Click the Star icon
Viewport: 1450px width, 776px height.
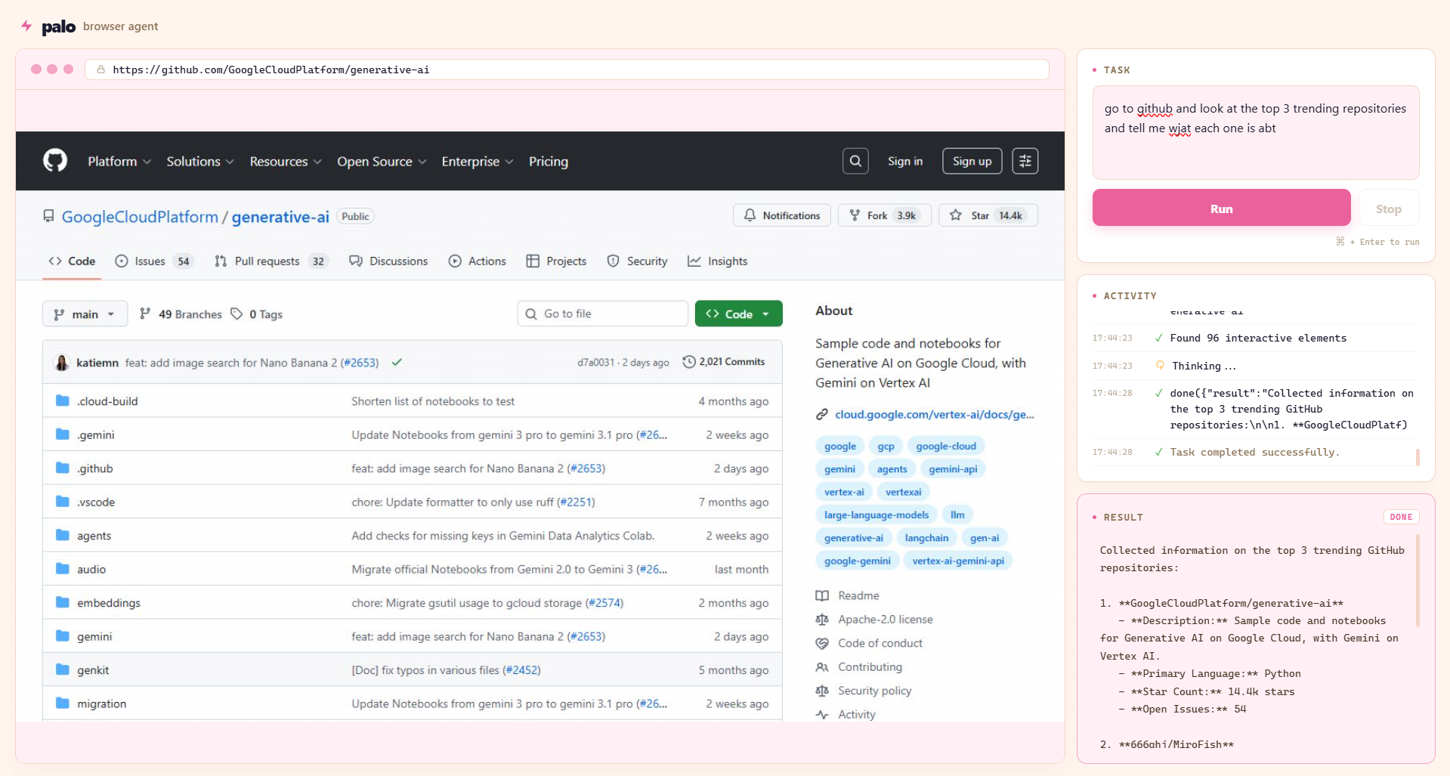[x=956, y=215]
